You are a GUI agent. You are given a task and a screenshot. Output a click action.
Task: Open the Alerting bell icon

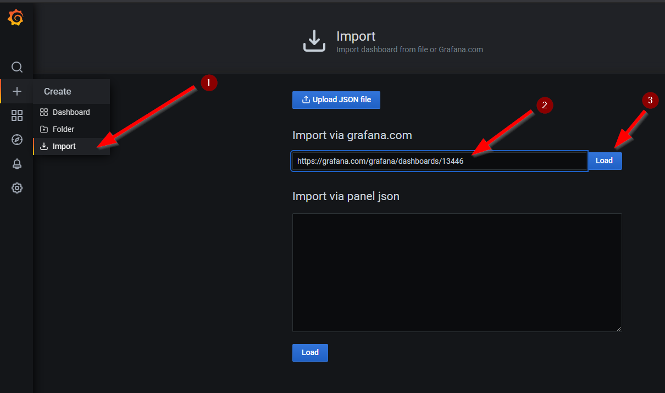tap(16, 164)
